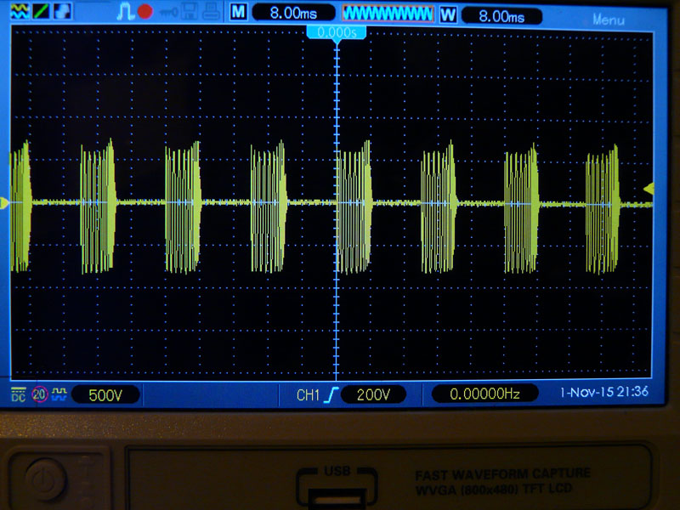680x510 pixels.
Task: Click the waveform memory overview bar
Action: (388, 14)
